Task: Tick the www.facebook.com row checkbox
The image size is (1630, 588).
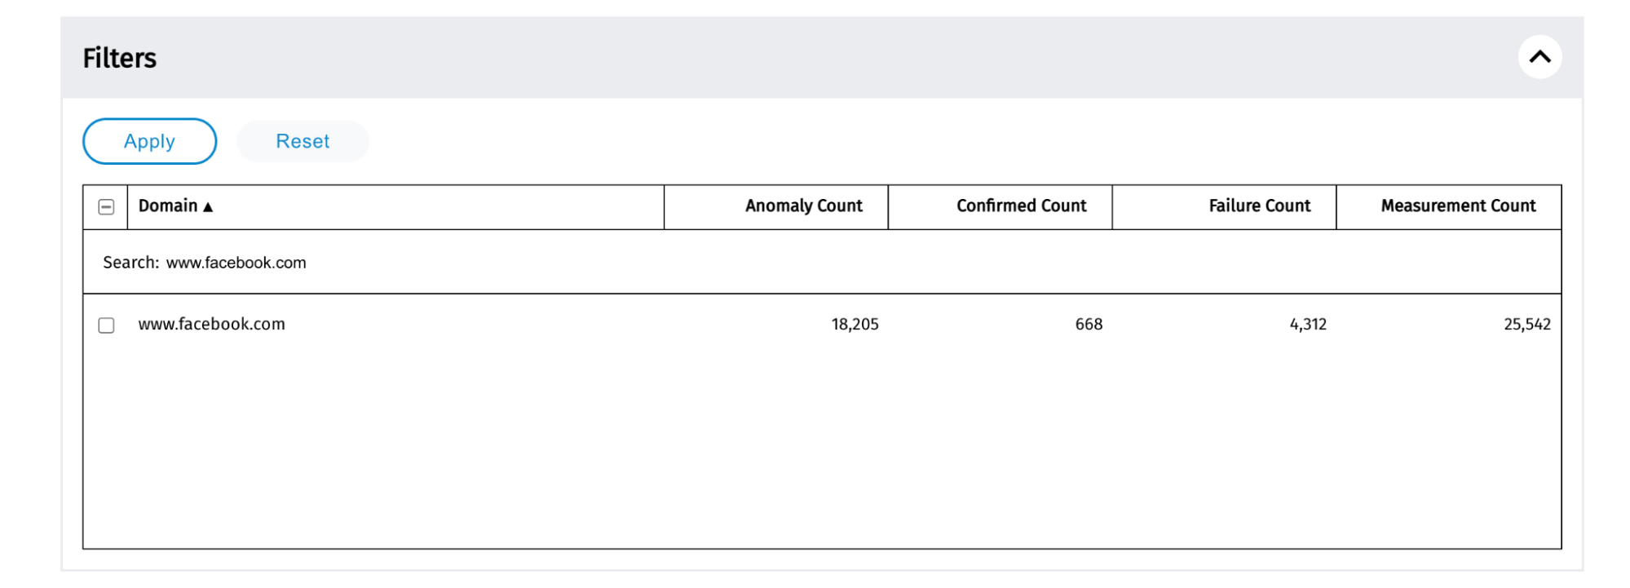Action: pos(106,325)
